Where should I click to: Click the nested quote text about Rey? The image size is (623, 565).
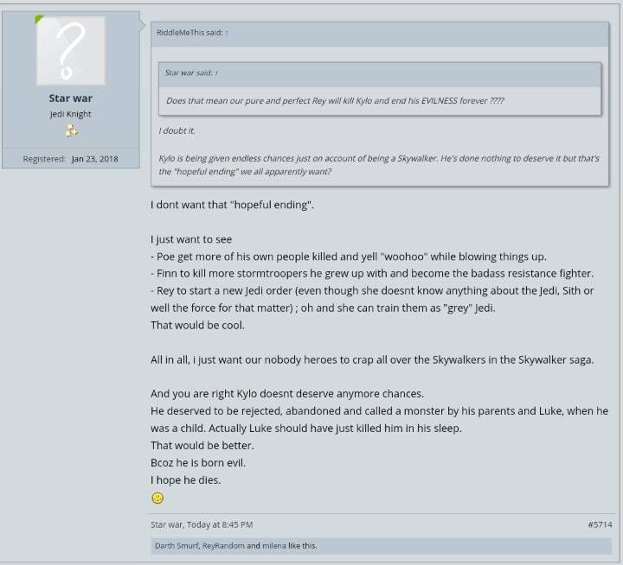click(335, 101)
